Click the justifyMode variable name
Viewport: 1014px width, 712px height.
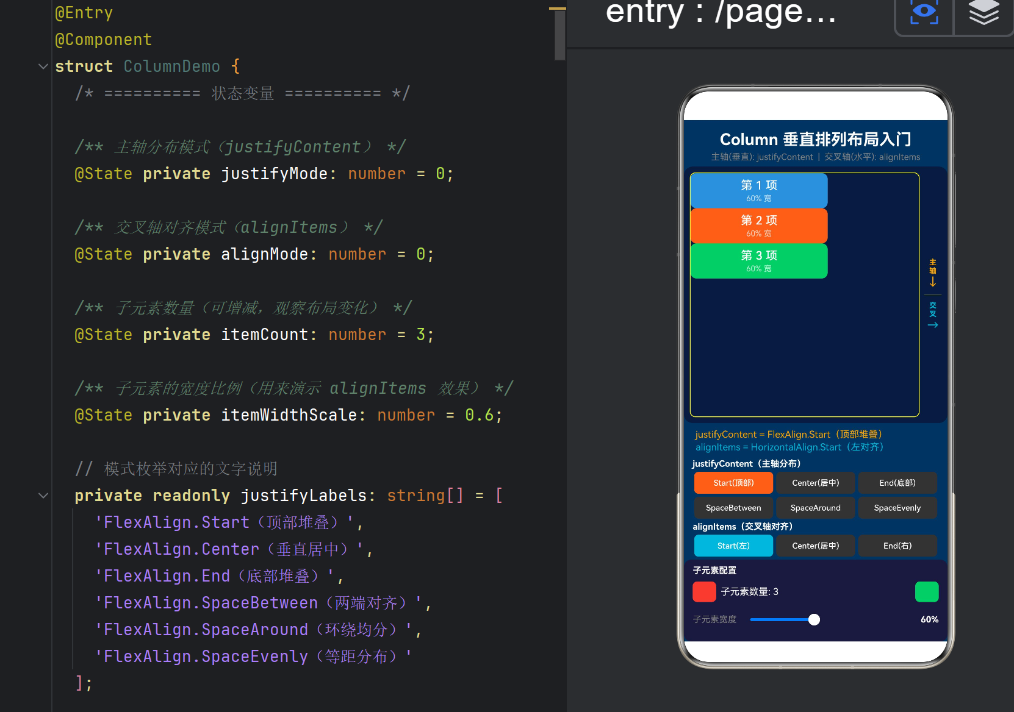point(275,174)
